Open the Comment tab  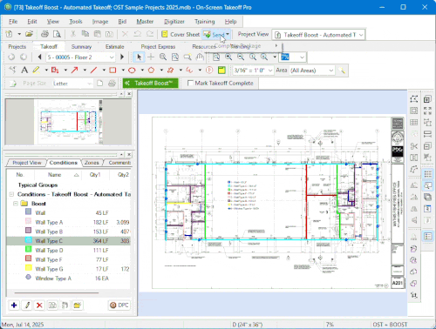click(x=119, y=163)
